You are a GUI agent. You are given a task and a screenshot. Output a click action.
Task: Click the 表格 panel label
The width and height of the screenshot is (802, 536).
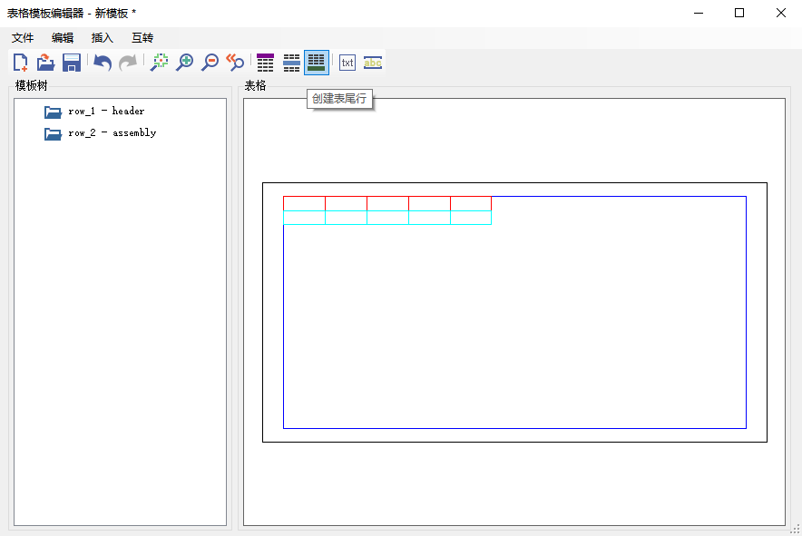tap(255, 85)
